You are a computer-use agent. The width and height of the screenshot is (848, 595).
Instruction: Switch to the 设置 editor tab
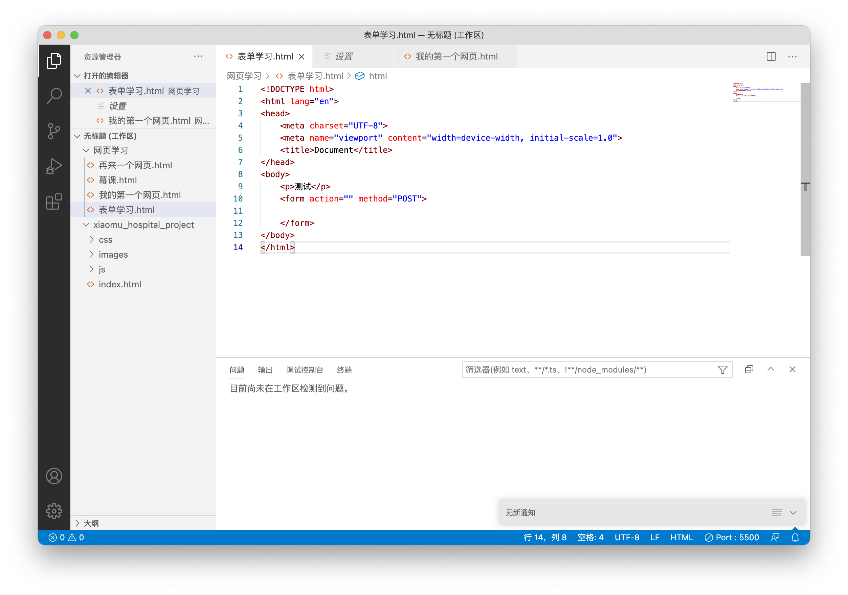tap(353, 56)
